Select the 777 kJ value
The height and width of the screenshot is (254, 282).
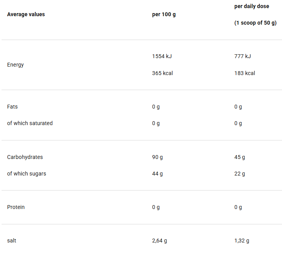pos(242,56)
